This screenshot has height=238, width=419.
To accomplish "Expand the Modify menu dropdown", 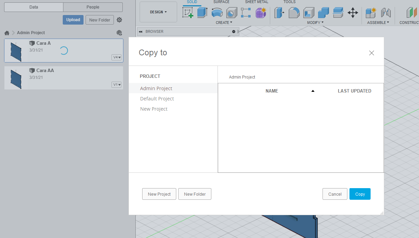I will 315,23.
